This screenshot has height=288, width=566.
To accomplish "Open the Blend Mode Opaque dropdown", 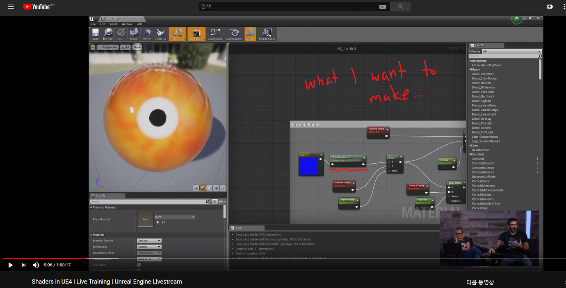I will click(149, 246).
